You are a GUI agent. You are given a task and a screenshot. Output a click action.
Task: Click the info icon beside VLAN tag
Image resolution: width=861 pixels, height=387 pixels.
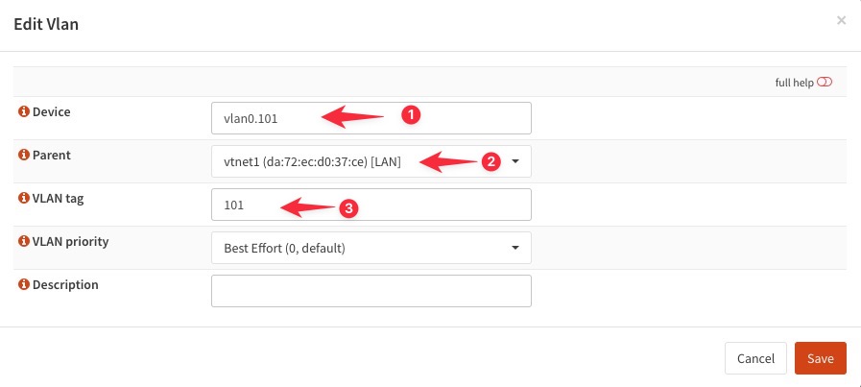click(24, 199)
